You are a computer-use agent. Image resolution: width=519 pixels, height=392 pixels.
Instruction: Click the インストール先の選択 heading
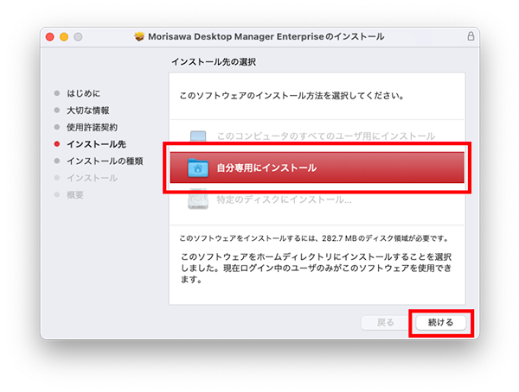click(214, 62)
